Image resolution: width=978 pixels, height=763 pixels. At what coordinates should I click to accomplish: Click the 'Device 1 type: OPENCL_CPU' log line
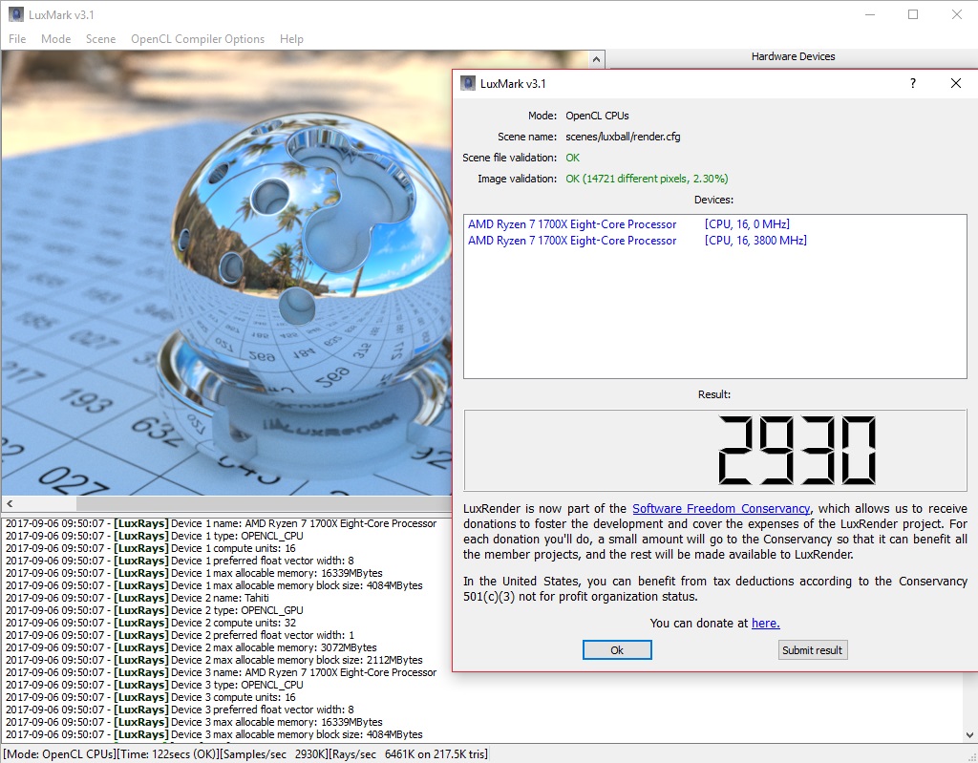coord(154,536)
